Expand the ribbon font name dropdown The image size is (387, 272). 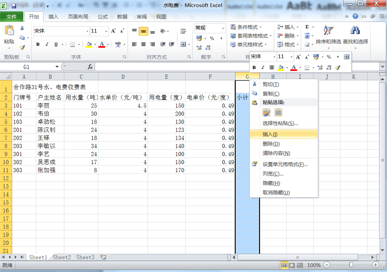point(87,31)
